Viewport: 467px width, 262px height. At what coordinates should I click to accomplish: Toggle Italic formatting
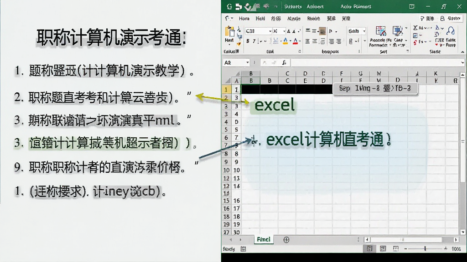pyautogui.click(x=254, y=41)
